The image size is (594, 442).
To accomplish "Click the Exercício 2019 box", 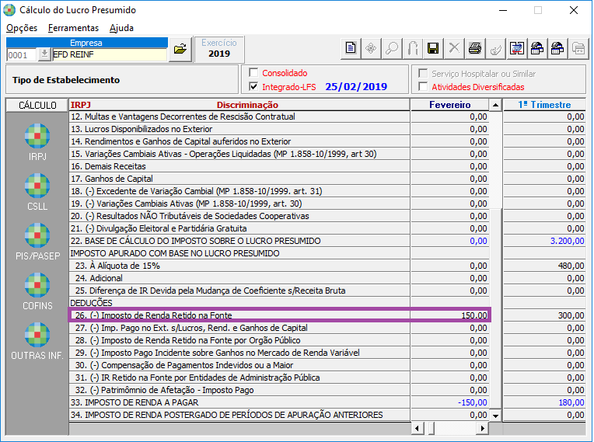I will pos(219,49).
